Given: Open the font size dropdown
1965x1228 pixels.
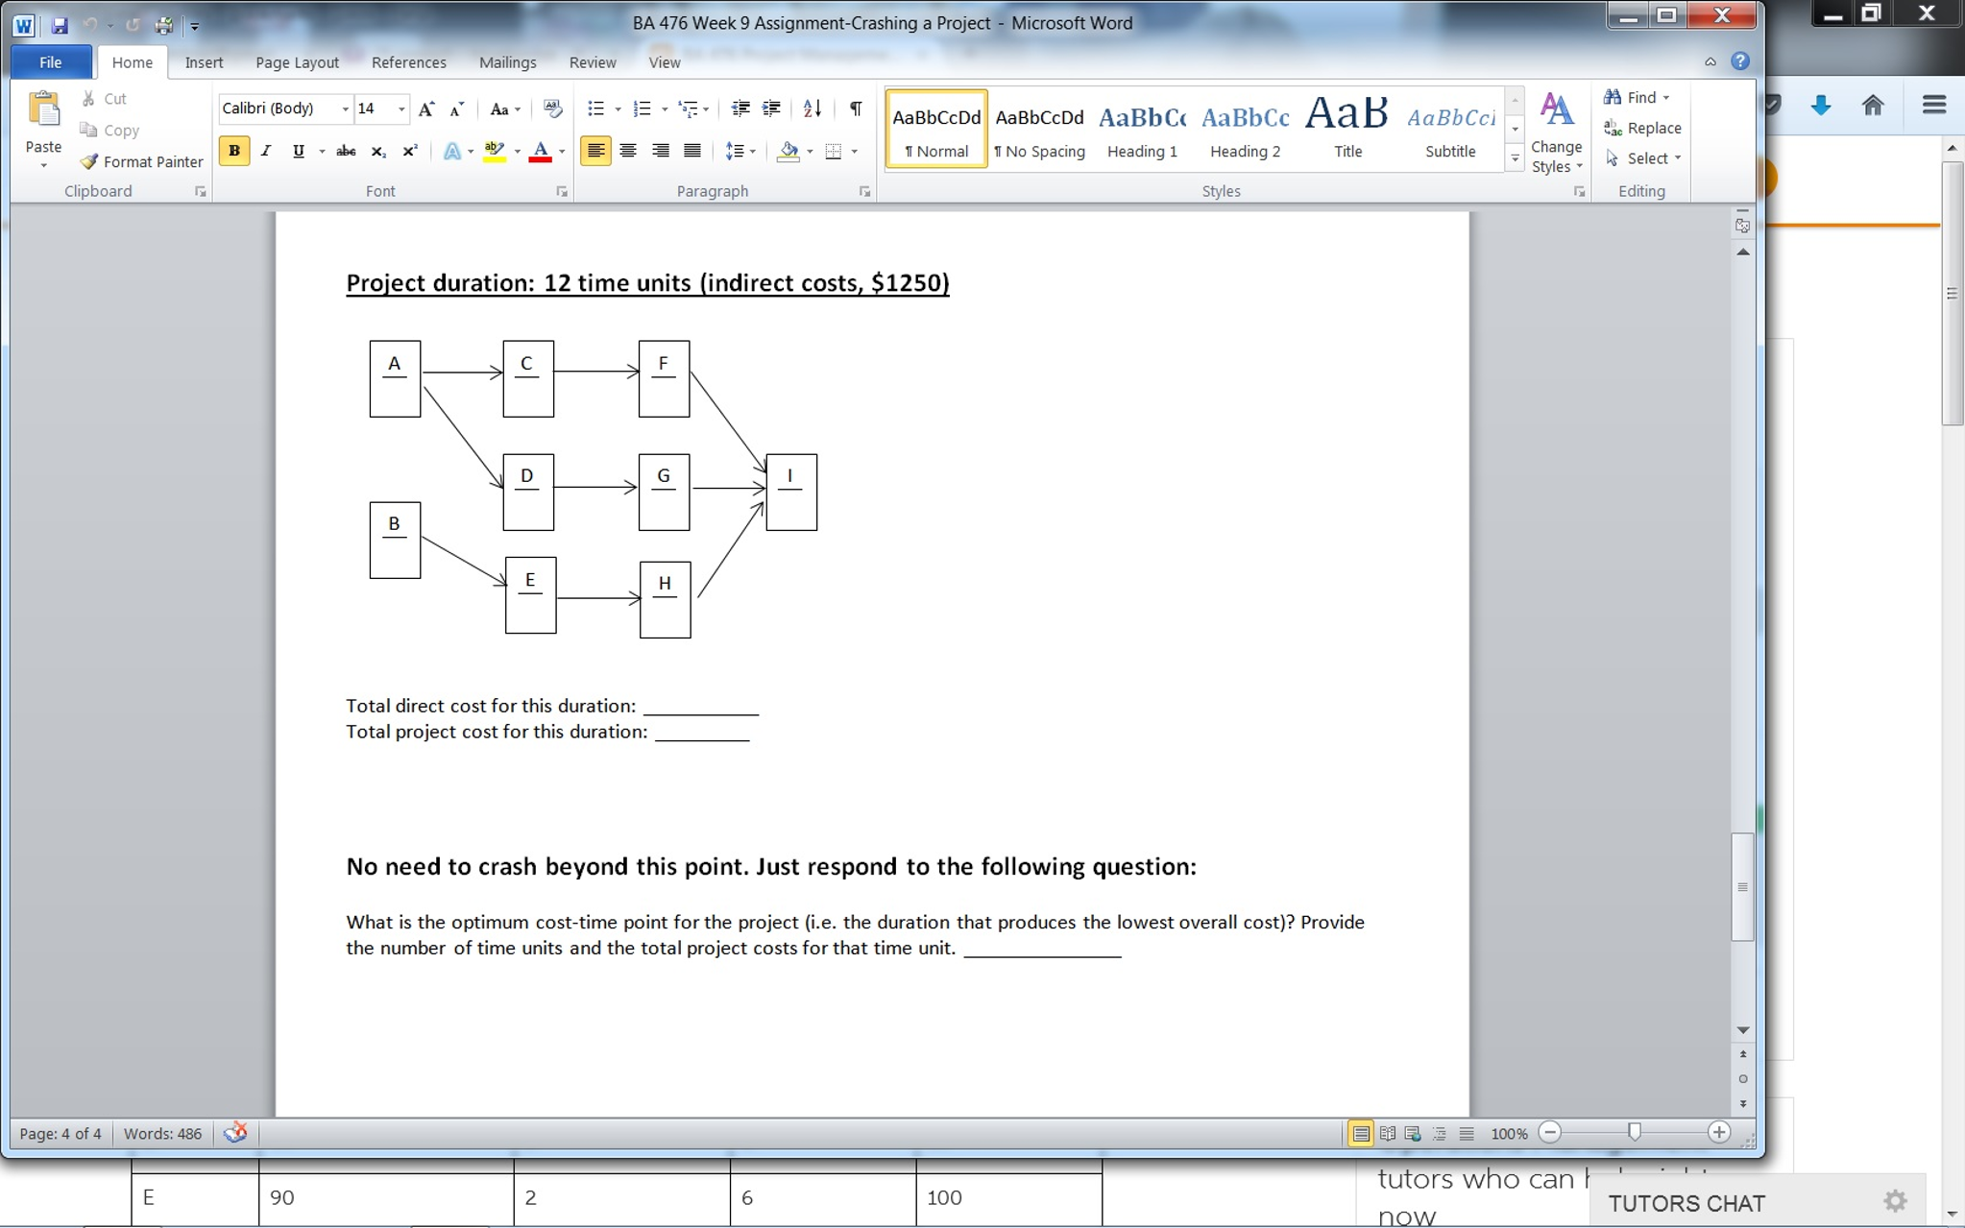Looking at the screenshot, I should pos(401,108).
